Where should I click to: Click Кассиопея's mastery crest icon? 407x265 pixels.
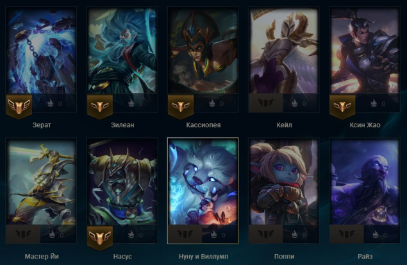tap(181, 107)
